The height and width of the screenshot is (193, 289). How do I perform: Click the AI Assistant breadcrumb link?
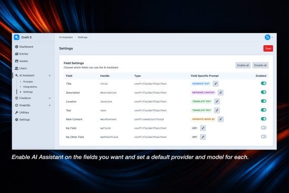(x=66, y=37)
